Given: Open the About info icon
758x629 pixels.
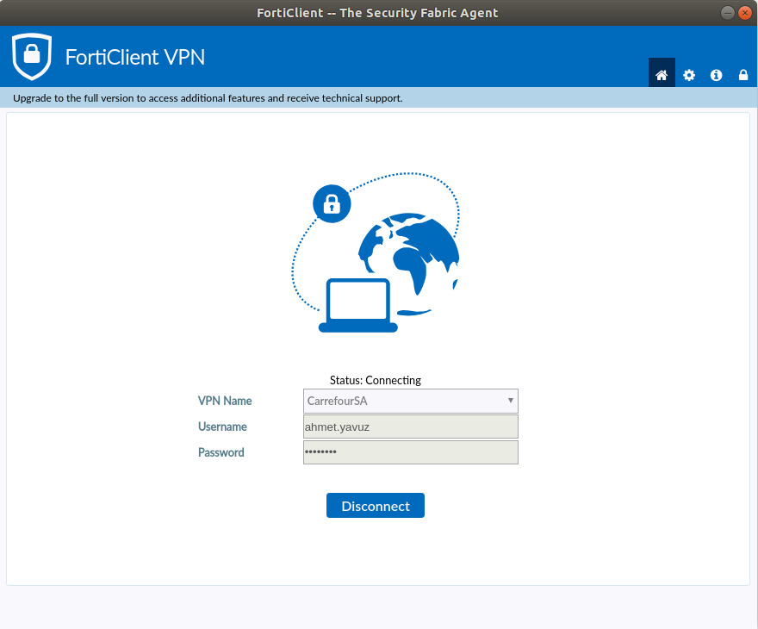Looking at the screenshot, I should [x=716, y=75].
